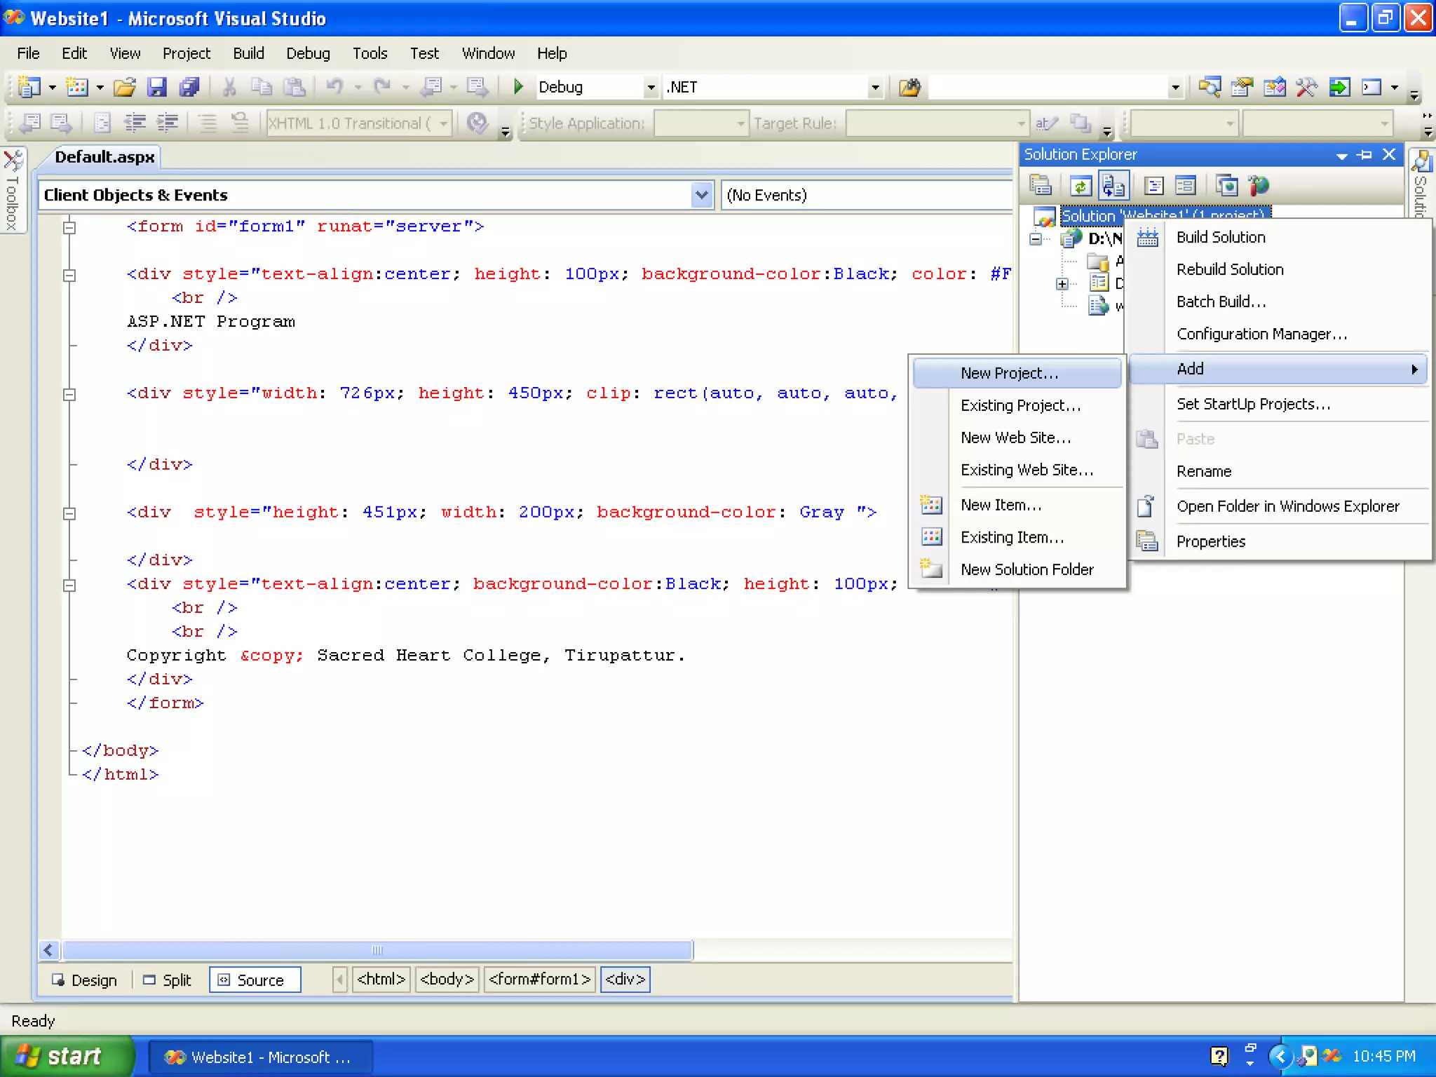
Task: Open the Tools menu
Action: 370,53
